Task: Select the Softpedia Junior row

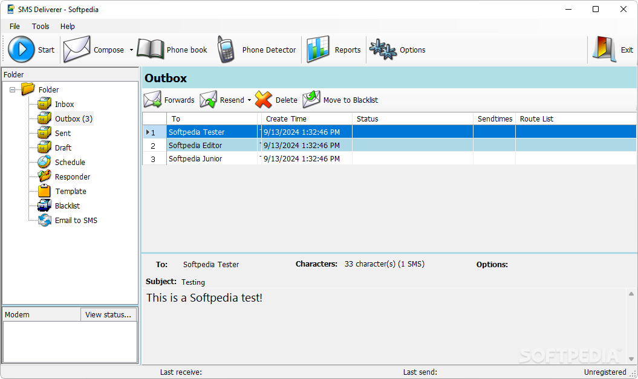Action: tap(389, 158)
